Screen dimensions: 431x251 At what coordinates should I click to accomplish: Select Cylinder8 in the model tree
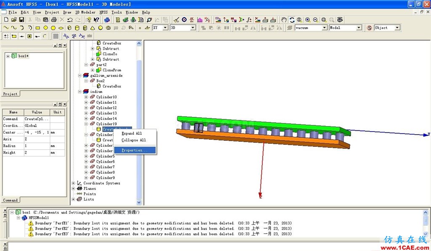point(105,172)
